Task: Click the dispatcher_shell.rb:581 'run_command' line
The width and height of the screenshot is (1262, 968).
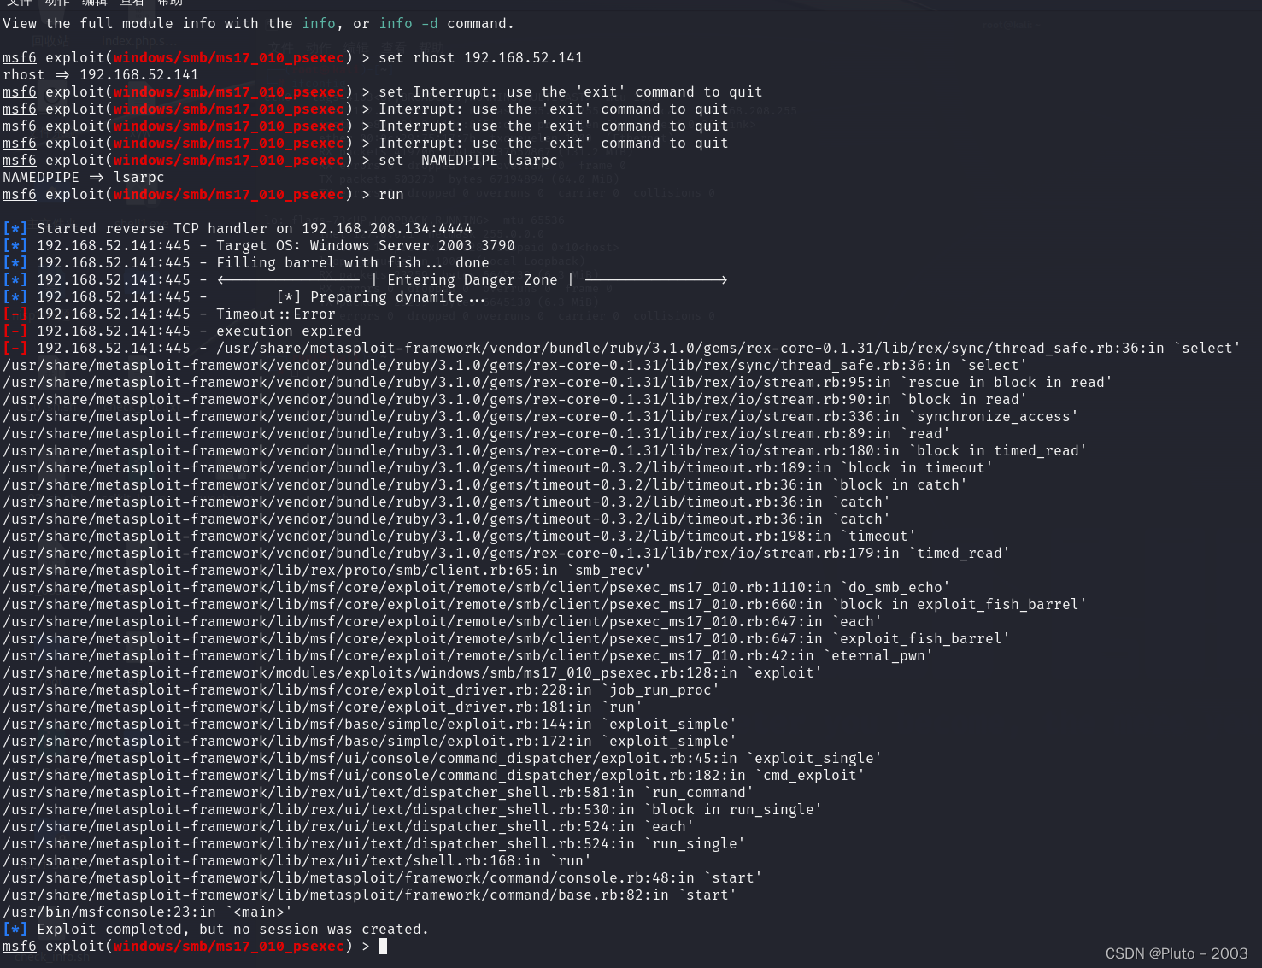Action: [378, 792]
